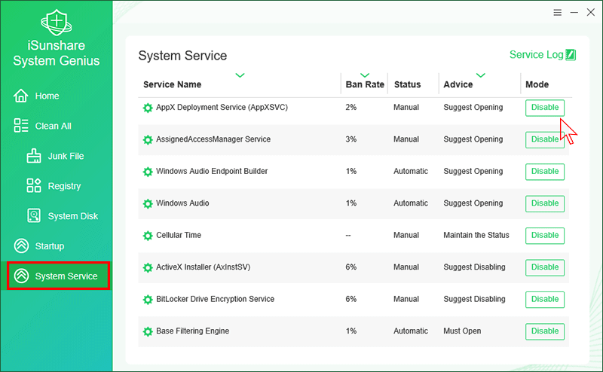Screen dimensions: 603x372
Task: Click the Junk File broom icon
Action: [34, 156]
